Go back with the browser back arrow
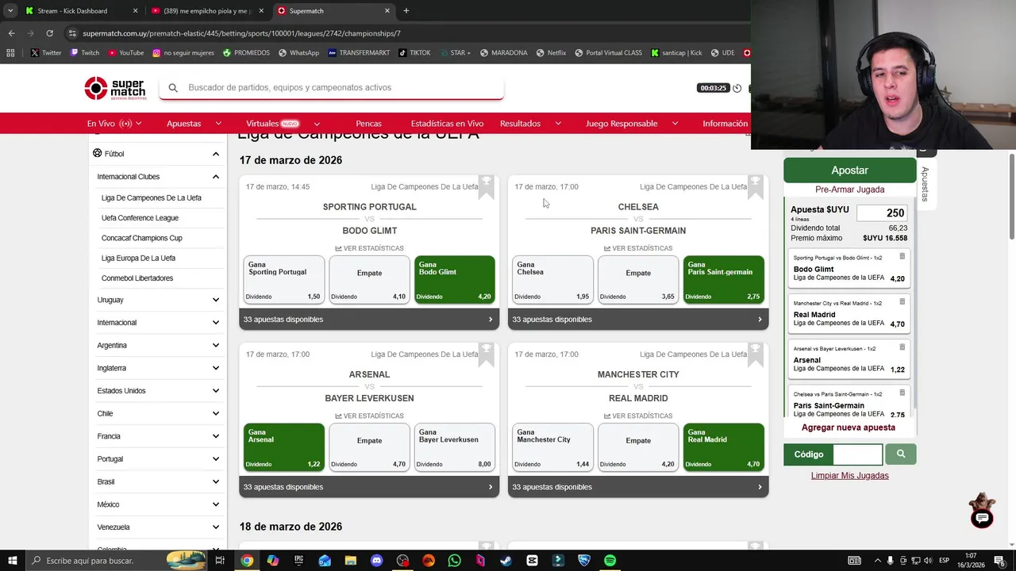The height and width of the screenshot is (571, 1016). pyautogui.click(x=11, y=33)
